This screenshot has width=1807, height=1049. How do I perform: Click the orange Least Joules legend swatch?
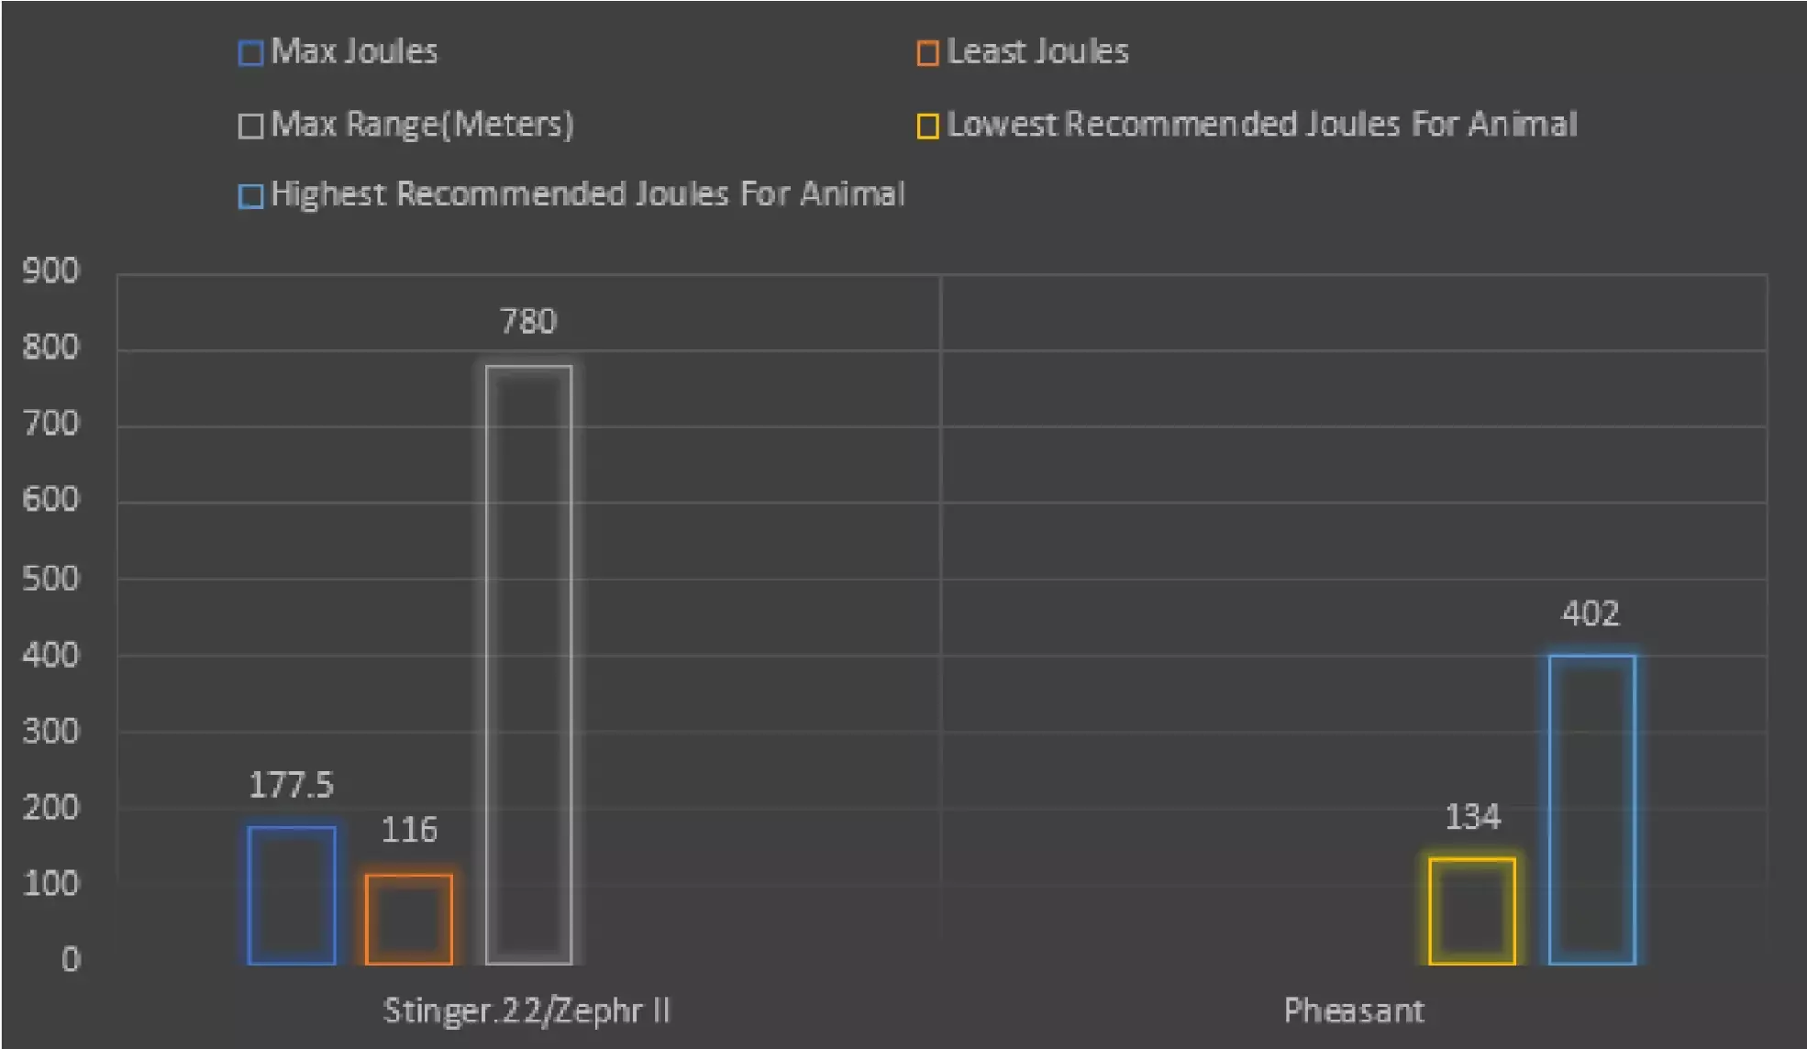click(x=927, y=53)
